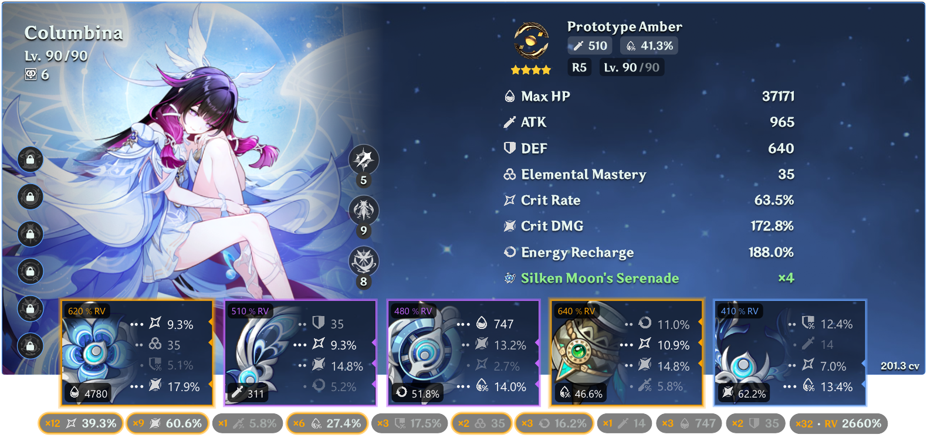This screenshot has width=927, height=438.
Task: Select the normal attack talent icon level 5
Action: pos(364,159)
